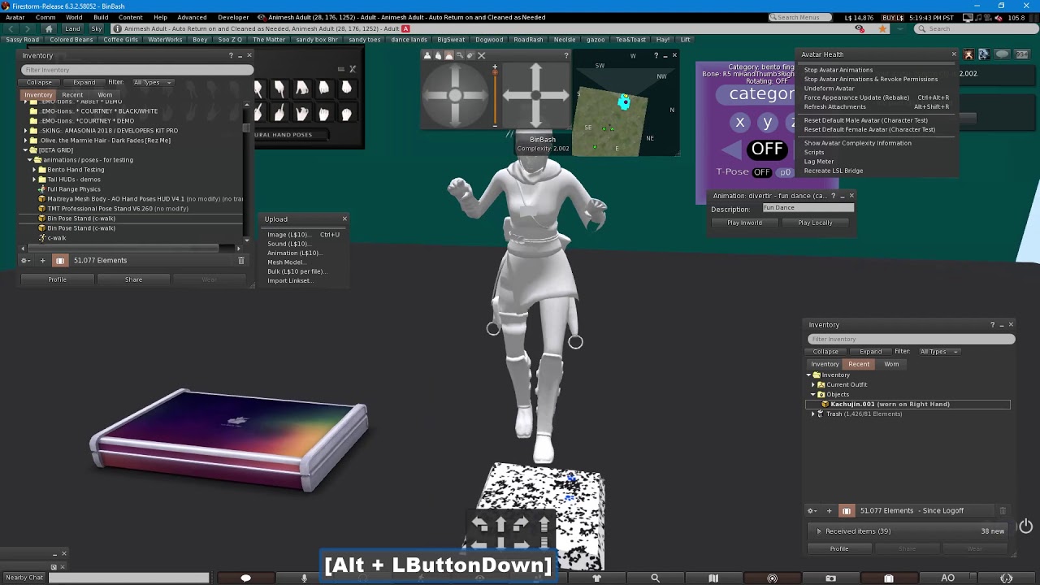The width and height of the screenshot is (1040, 585).
Task: Choose Animation (L$10) upload option
Action: pyautogui.click(x=294, y=253)
